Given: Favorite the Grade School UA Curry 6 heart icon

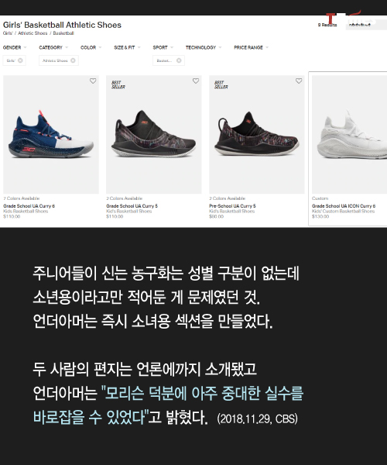Looking at the screenshot, I should click(93, 81).
